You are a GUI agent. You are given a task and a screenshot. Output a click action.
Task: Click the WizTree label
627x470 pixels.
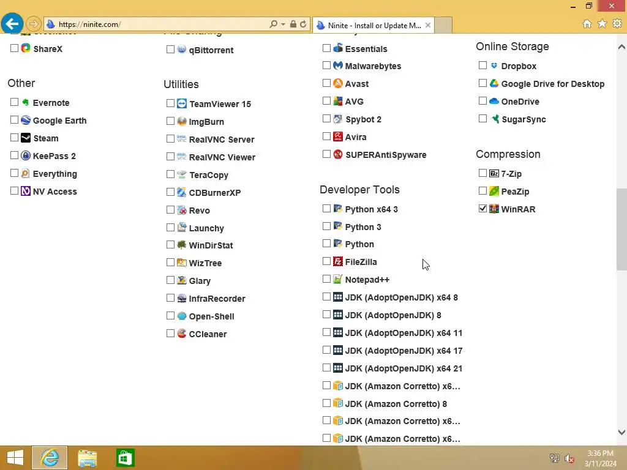click(205, 263)
